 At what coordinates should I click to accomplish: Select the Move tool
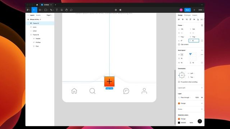tap(34, 10)
